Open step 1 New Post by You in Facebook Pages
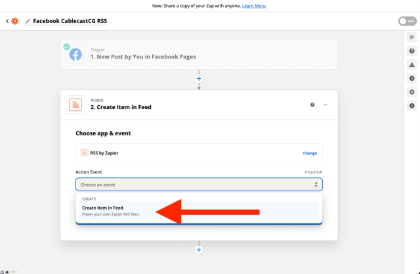The width and height of the screenshot is (420, 274). (x=199, y=54)
